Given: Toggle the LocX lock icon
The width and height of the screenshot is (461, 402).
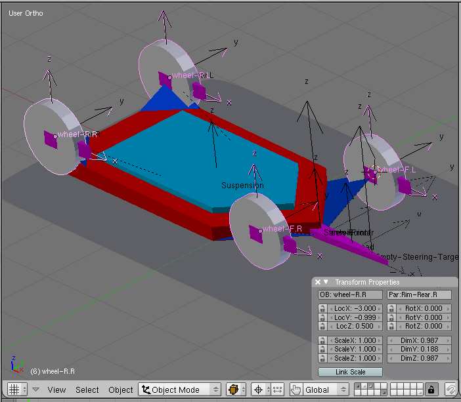Looking at the screenshot, I should (322, 308).
